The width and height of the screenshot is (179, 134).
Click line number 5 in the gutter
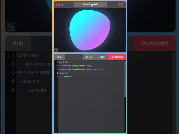57,77
